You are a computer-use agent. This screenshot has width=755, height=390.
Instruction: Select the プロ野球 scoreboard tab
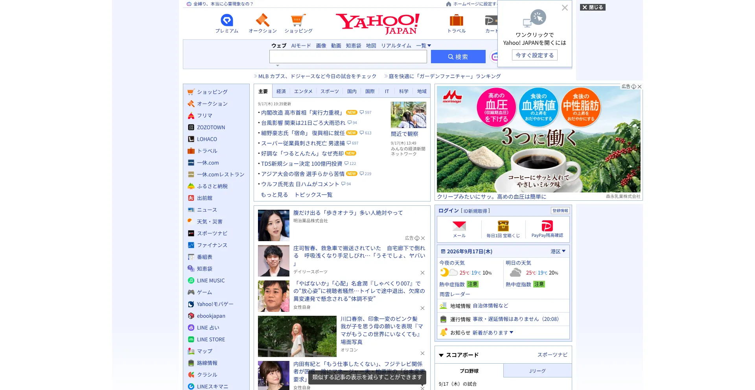point(469,371)
